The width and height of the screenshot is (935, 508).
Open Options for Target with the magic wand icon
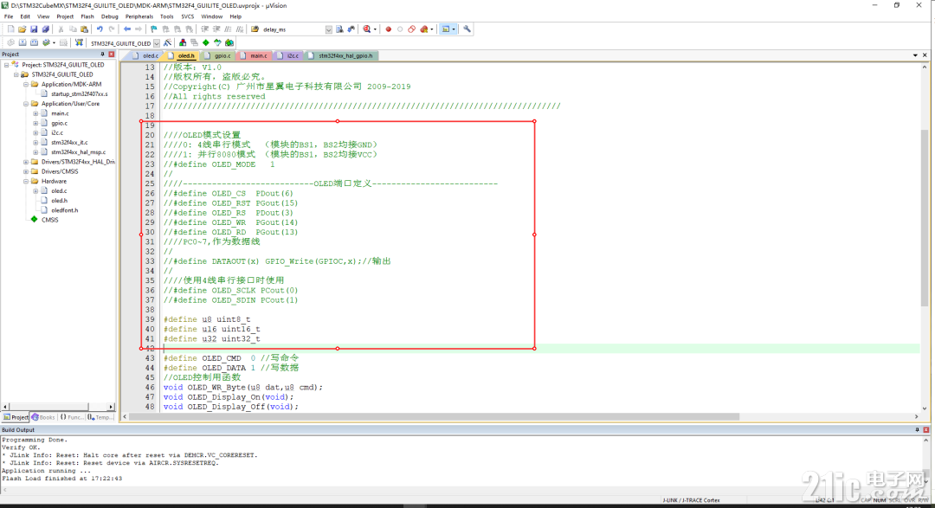[168, 43]
